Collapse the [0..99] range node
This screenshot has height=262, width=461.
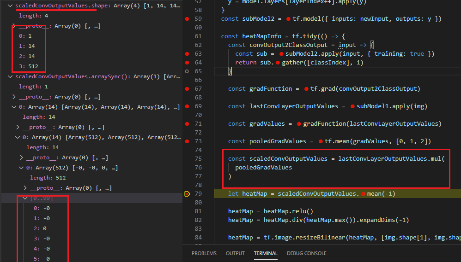click(x=25, y=198)
